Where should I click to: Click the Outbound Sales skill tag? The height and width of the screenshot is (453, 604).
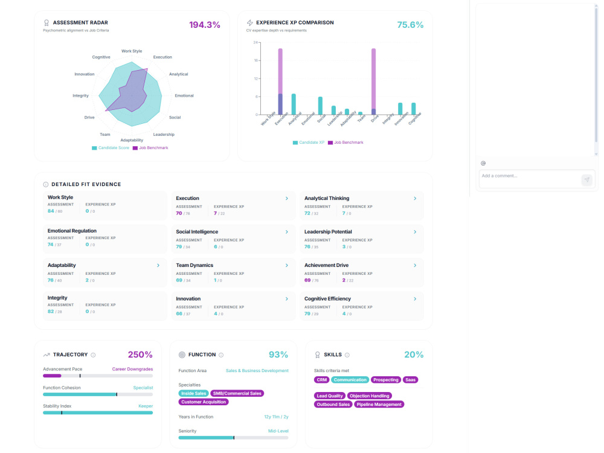(333, 405)
